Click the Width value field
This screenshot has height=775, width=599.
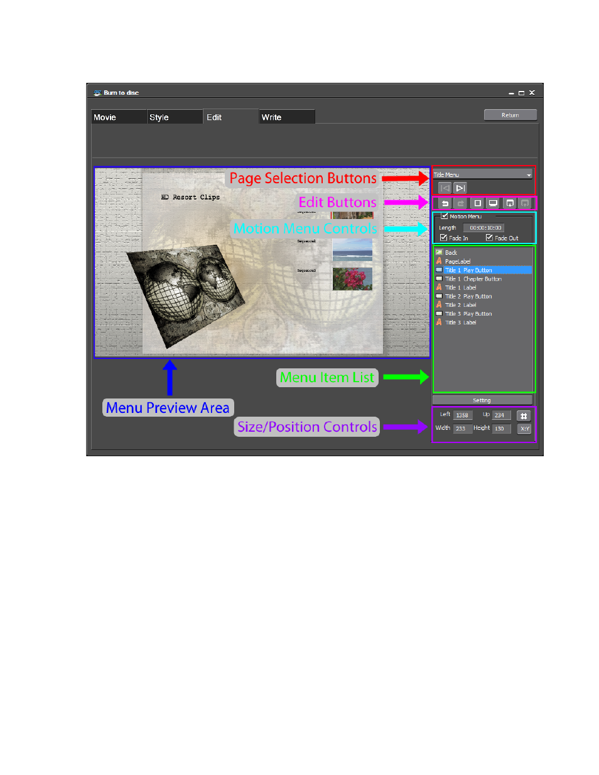coord(463,429)
